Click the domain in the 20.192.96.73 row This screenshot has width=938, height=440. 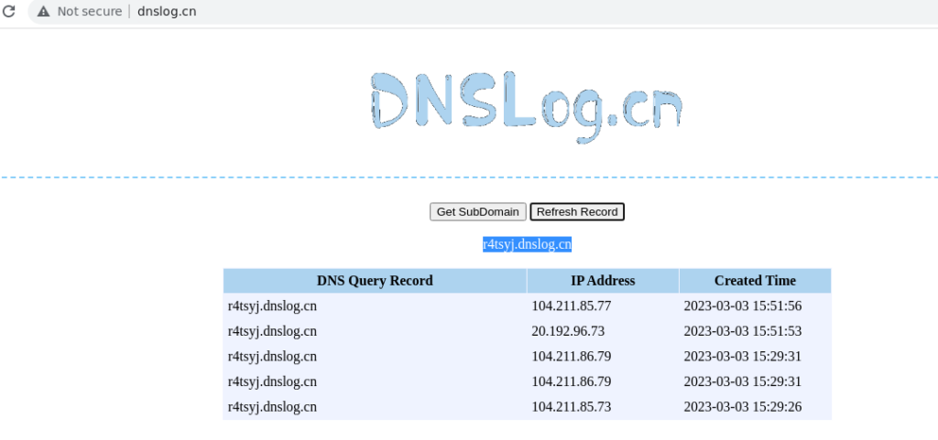coord(272,331)
